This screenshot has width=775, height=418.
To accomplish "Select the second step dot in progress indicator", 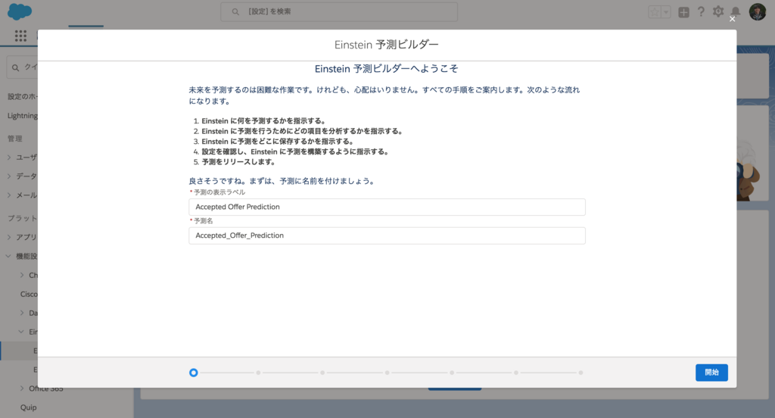I will tap(258, 373).
